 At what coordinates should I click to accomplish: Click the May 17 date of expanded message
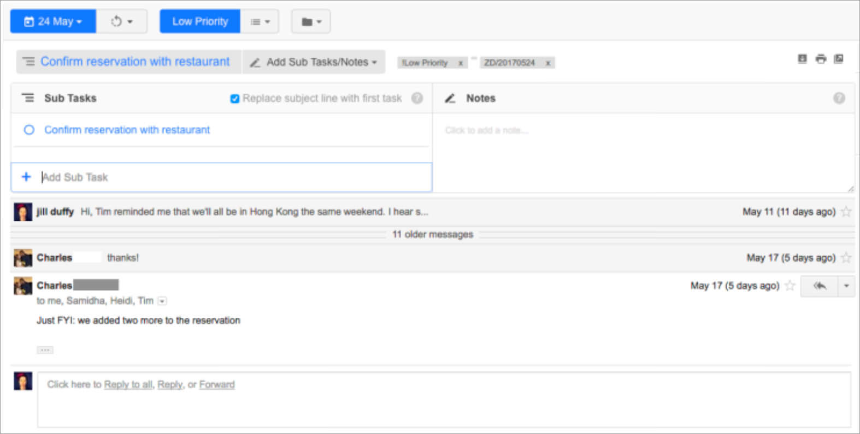point(734,286)
